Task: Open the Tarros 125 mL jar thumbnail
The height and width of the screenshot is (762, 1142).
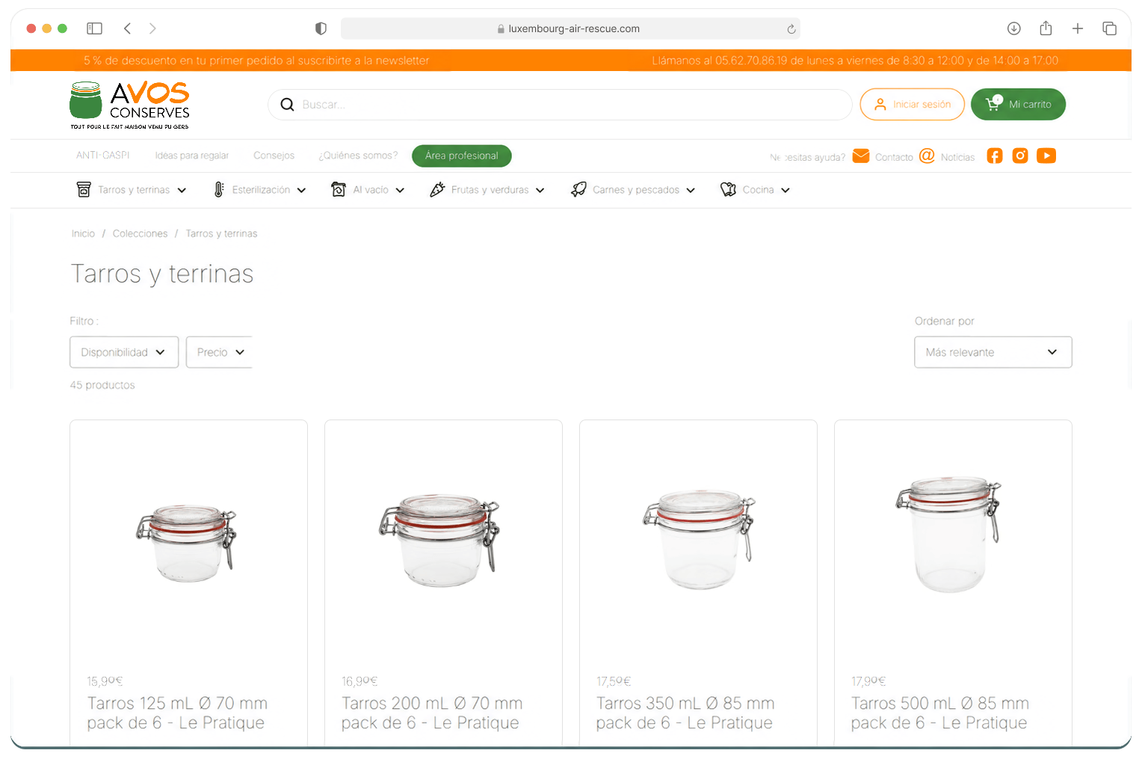Action: coord(187,542)
